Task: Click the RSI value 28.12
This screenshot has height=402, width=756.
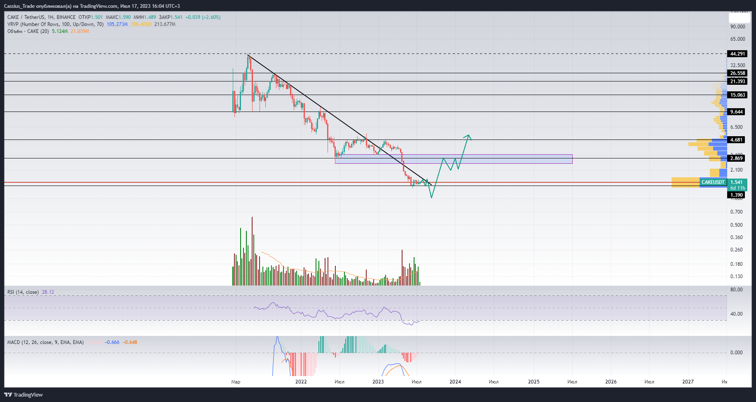Action: click(x=48, y=292)
